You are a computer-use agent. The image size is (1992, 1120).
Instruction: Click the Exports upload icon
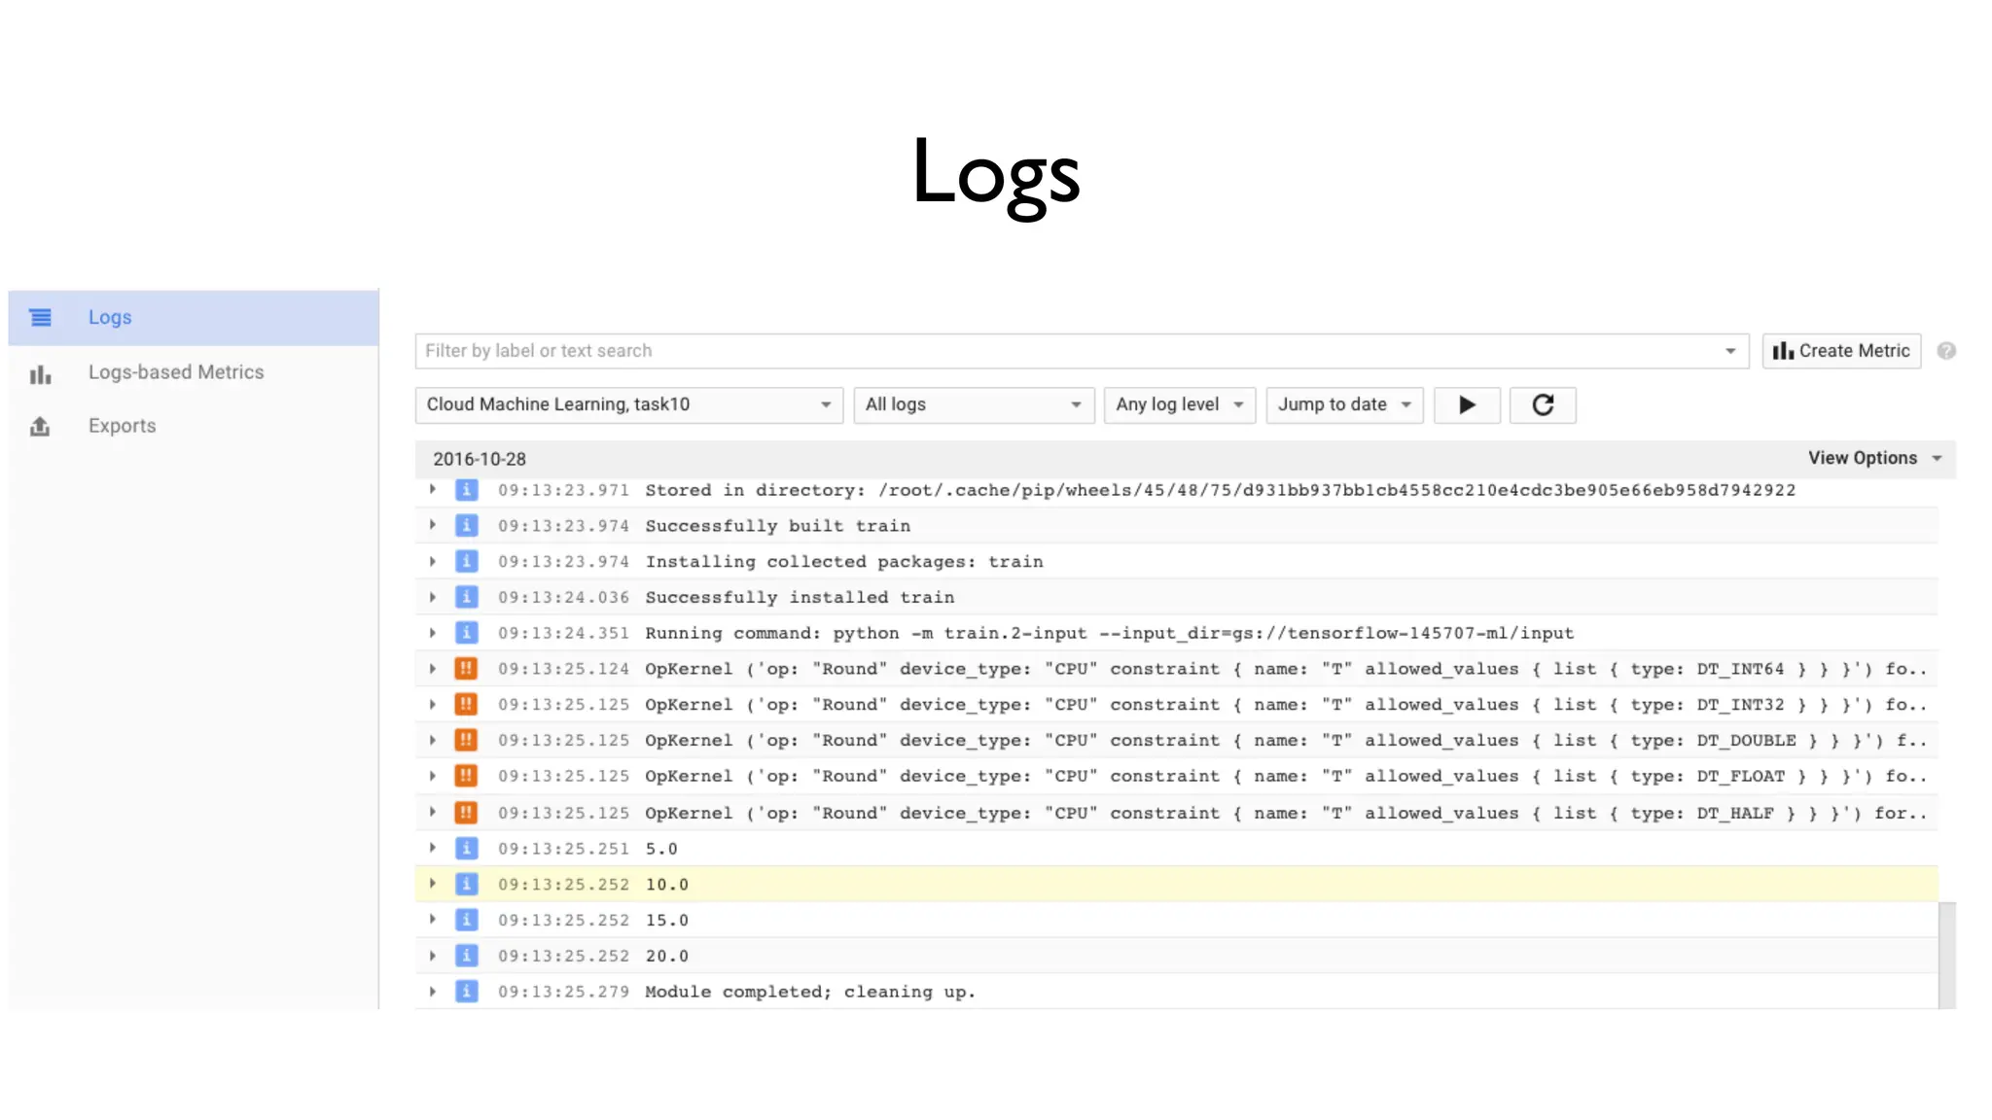pos(40,427)
